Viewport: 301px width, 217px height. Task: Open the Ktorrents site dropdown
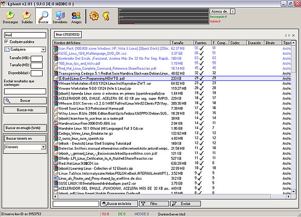(x=43, y=147)
